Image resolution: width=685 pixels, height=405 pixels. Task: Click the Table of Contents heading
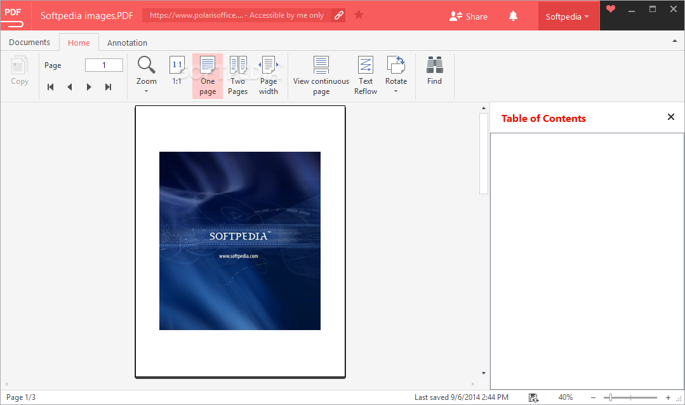[x=543, y=119]
